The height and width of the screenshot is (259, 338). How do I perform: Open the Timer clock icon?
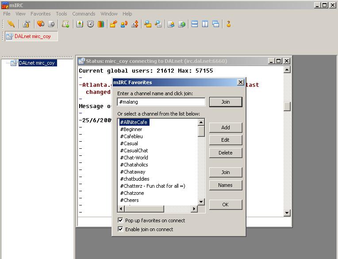(90, 24)
